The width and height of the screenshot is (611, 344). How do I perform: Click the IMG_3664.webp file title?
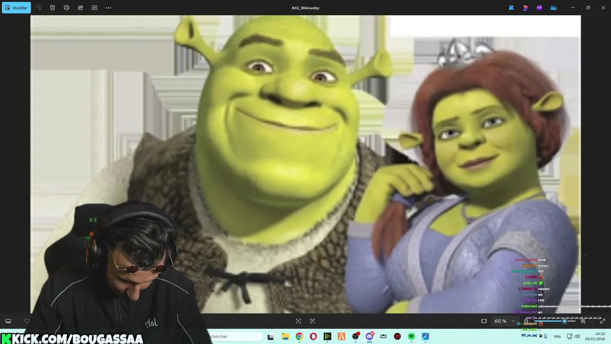click(x=305, y=8)
